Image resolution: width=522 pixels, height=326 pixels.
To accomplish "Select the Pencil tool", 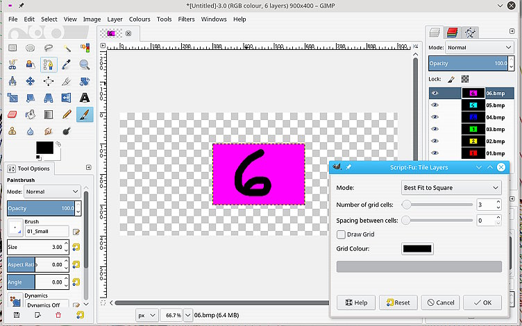I will (67, 114).
